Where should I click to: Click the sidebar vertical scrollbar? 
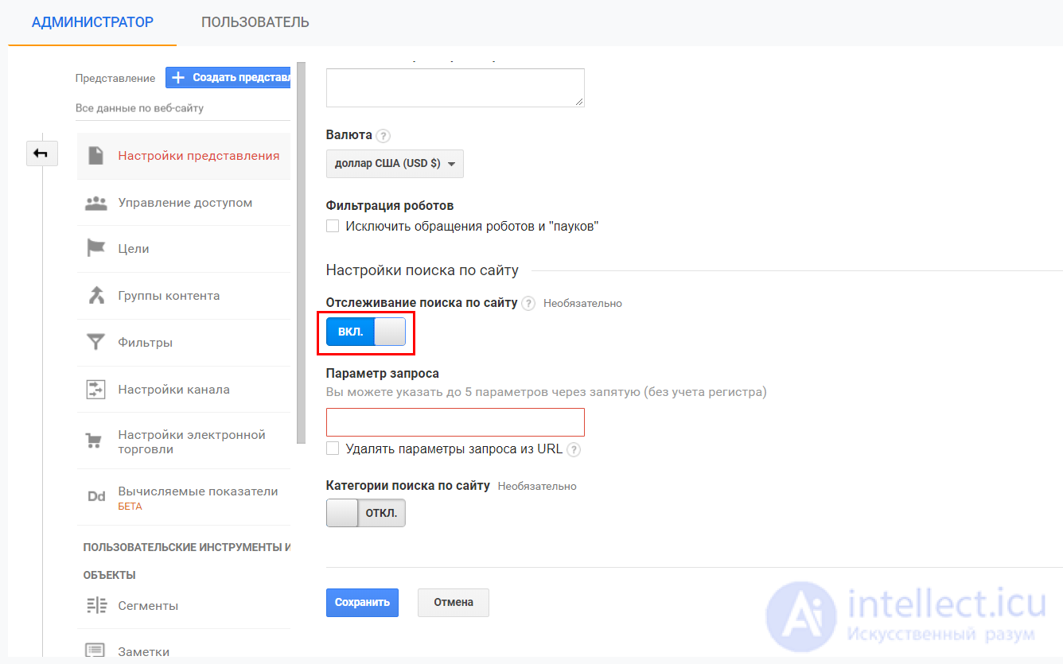[301, 252]
